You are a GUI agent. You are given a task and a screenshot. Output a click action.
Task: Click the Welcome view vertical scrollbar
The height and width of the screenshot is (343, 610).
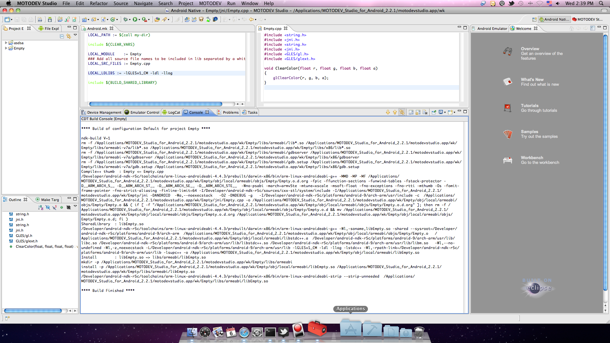tap(605, 162)
